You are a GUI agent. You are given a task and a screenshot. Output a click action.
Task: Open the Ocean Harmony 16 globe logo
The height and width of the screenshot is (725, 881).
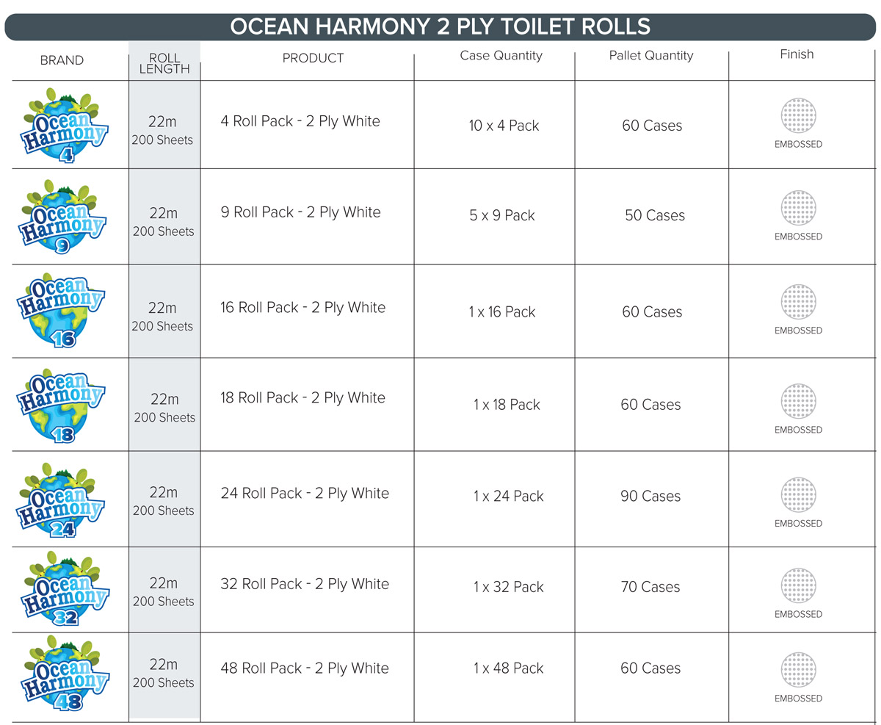(x=61, y=311)
